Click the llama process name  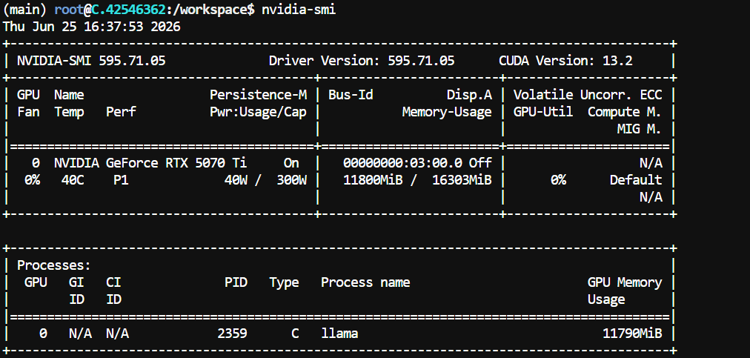point(339,334)
